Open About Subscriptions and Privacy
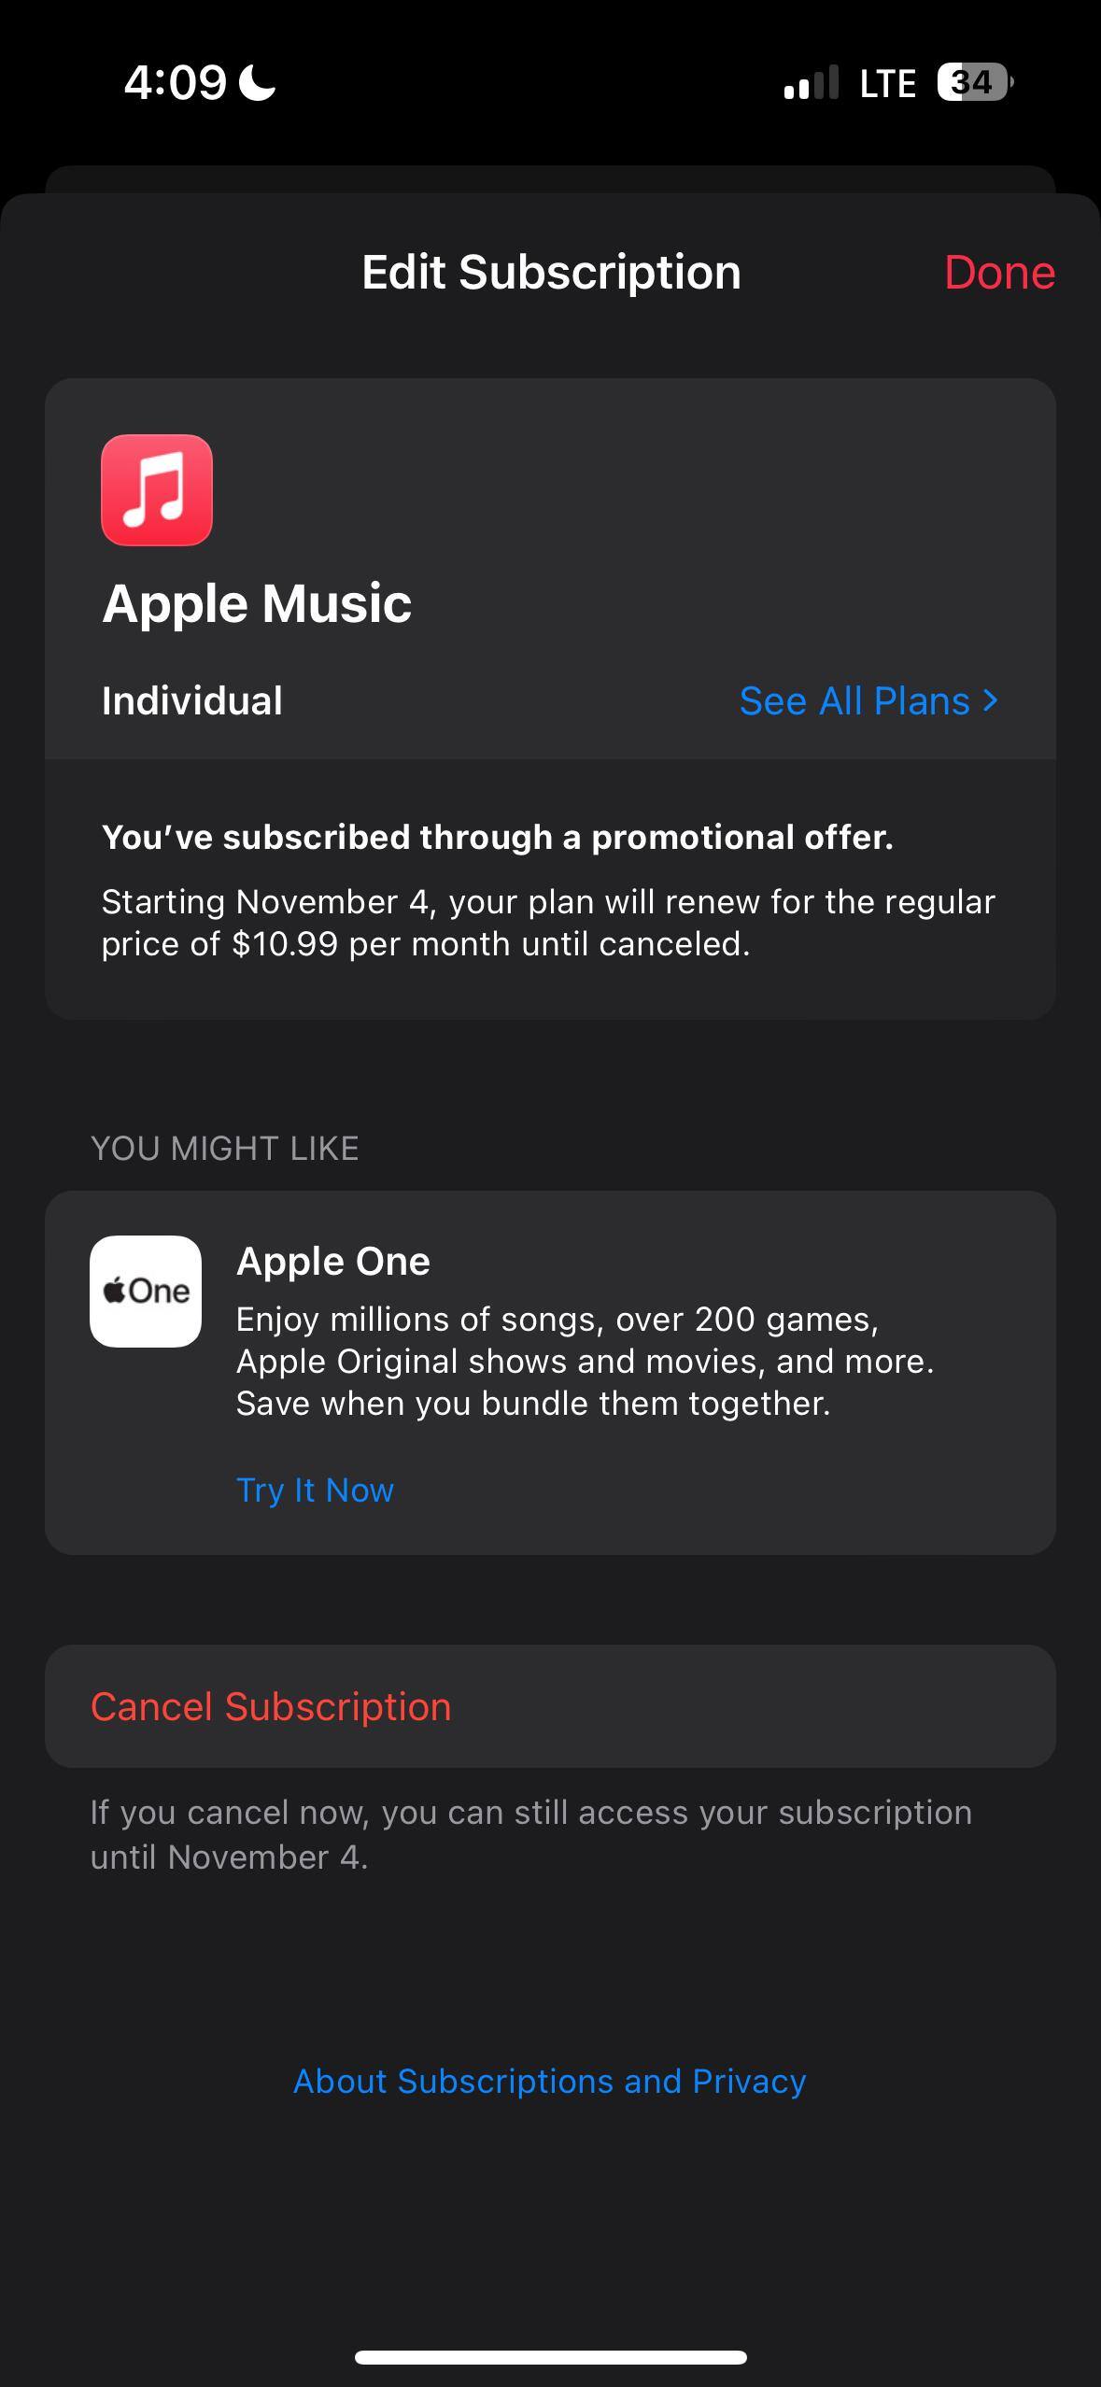The width and height of the screenshot is (1101, 2387). pos(550,2081)
